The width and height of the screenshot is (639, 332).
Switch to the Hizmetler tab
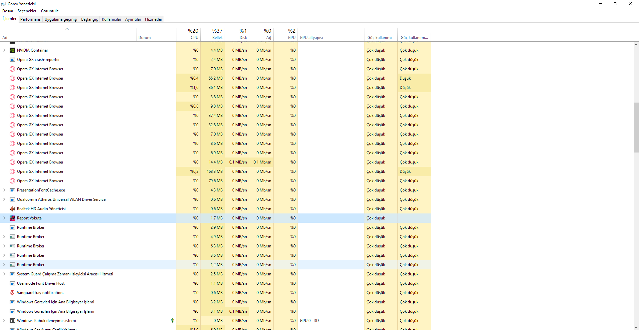coord(154,19)
